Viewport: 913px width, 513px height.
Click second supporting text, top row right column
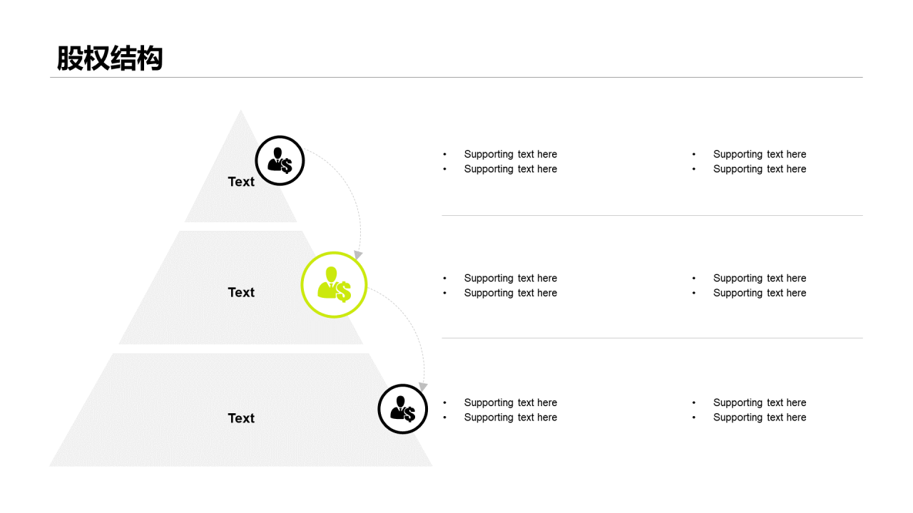pos(760,169)
